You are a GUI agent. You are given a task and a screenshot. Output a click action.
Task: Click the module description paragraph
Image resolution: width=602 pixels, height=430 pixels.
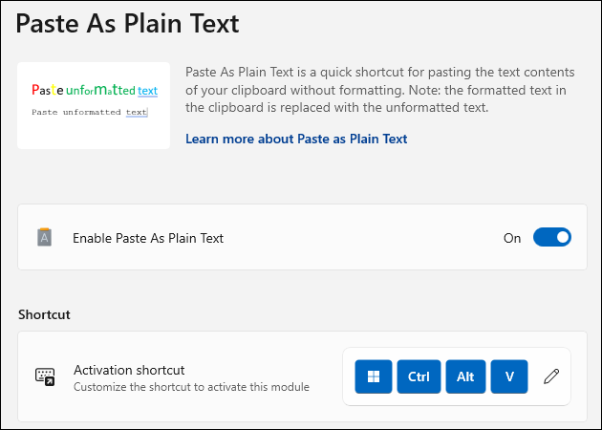coord(380,90)
